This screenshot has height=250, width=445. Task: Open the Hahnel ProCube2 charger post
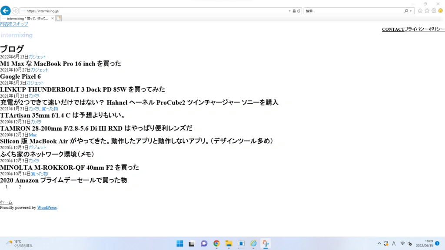139,102
